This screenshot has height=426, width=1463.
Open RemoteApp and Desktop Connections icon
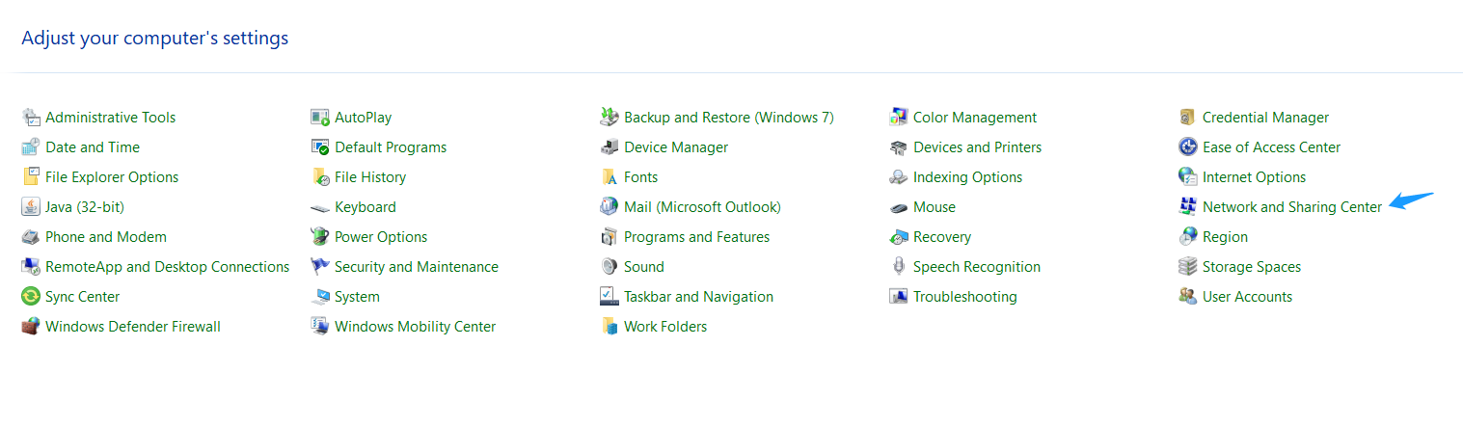pos(30,267)
